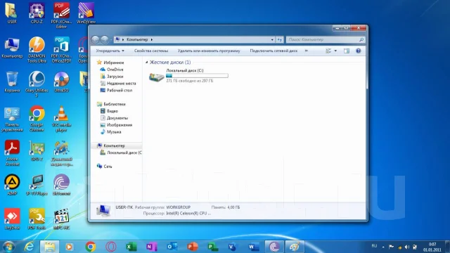Launch DAEMON Tools Ultra shortcut

(37, 50)
